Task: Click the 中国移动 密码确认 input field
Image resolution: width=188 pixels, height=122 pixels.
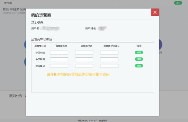Action: (x=109, y=66)
